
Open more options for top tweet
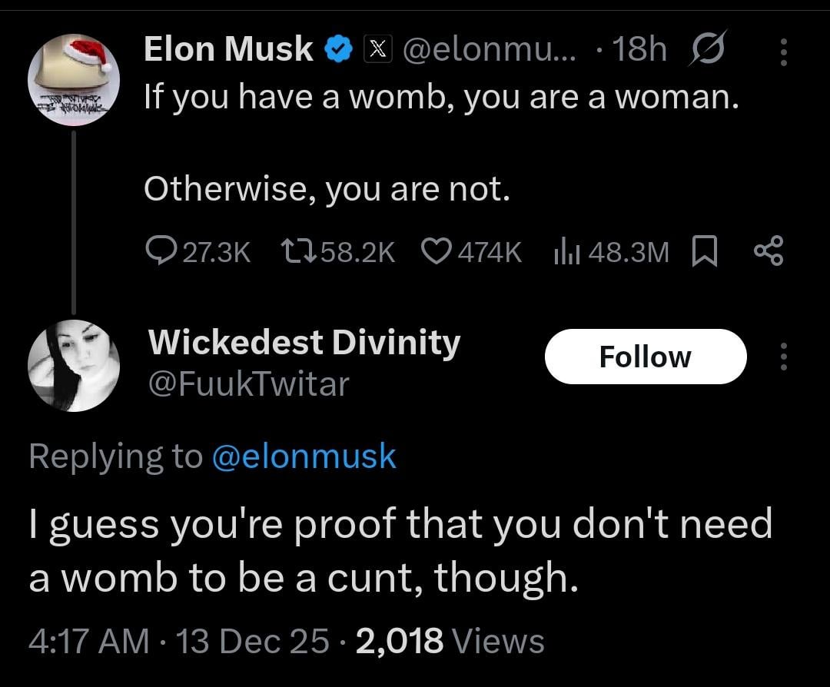[783, 51]
